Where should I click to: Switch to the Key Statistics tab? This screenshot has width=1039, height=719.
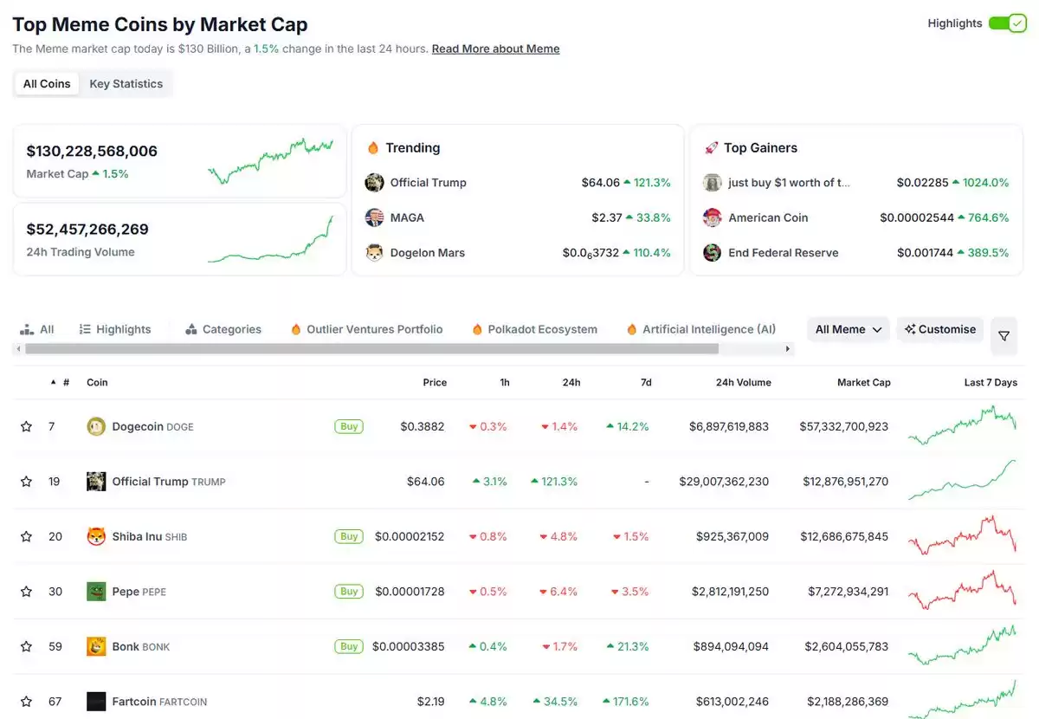pos(126,84)
